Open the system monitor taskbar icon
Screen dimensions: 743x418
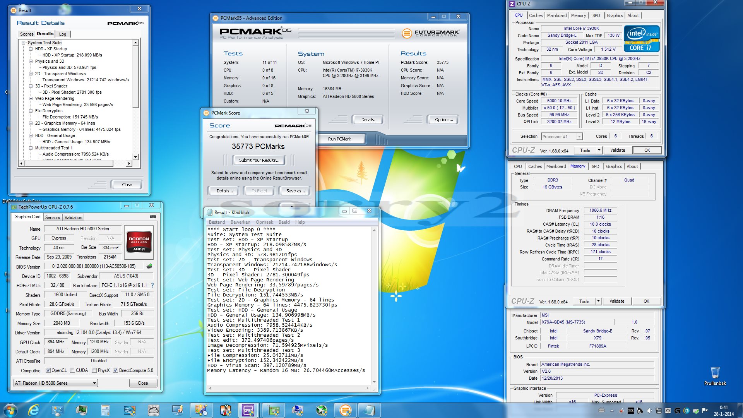click(x=82, y=410)
